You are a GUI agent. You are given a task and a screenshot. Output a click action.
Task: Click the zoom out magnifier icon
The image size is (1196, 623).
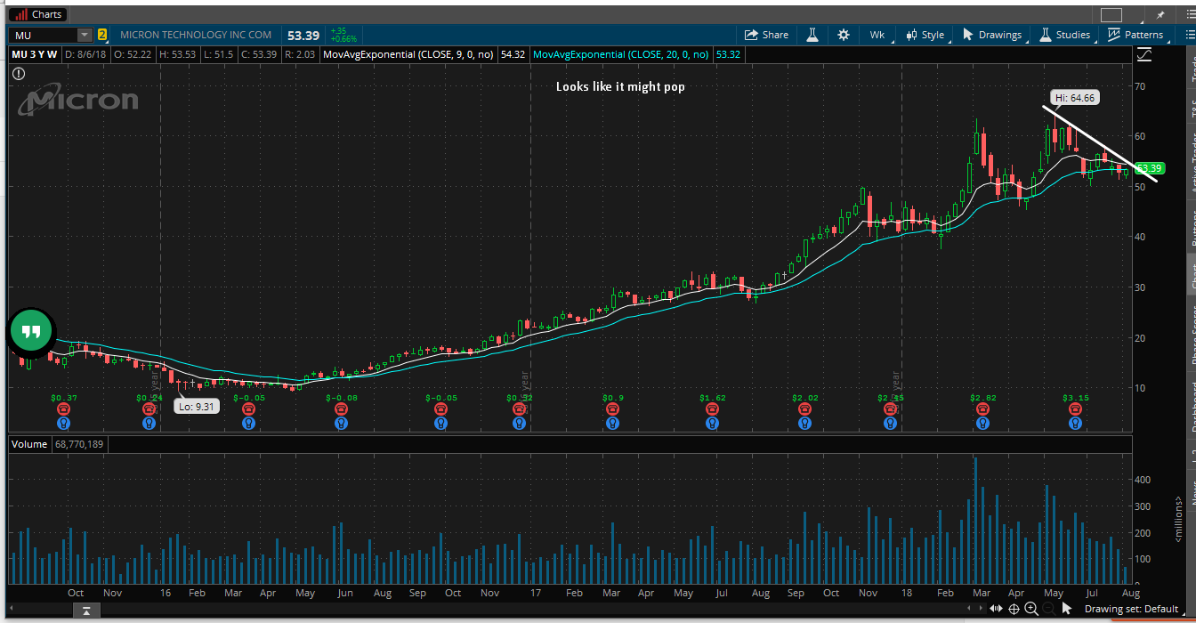tap(1049, 609)
